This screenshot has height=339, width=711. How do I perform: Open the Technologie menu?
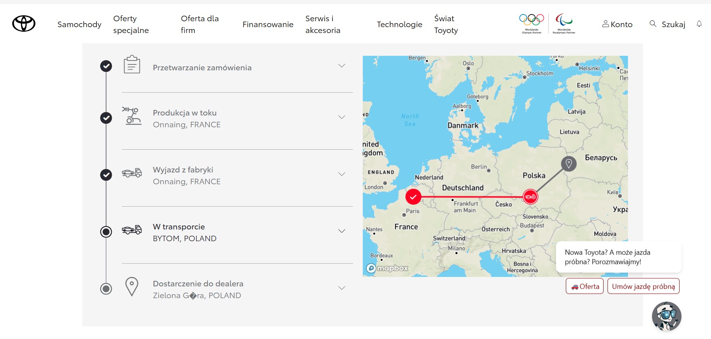tap(399, 24)
